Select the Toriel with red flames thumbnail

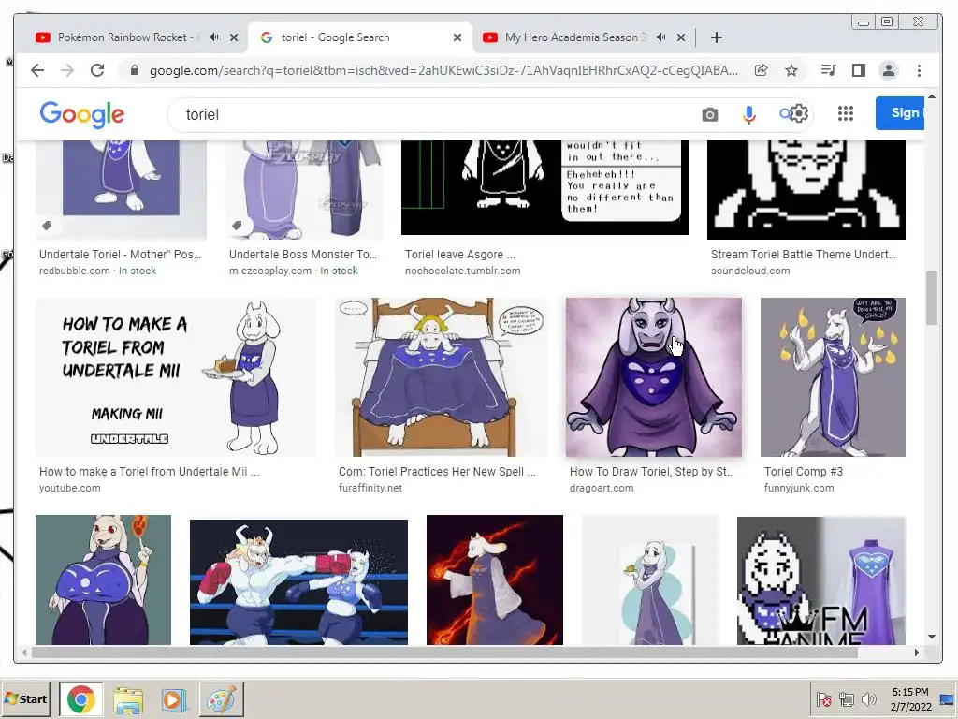coord(495,580)
